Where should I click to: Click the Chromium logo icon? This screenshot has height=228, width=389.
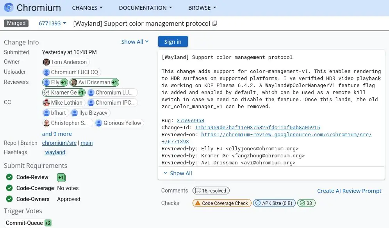pos(9,8)
